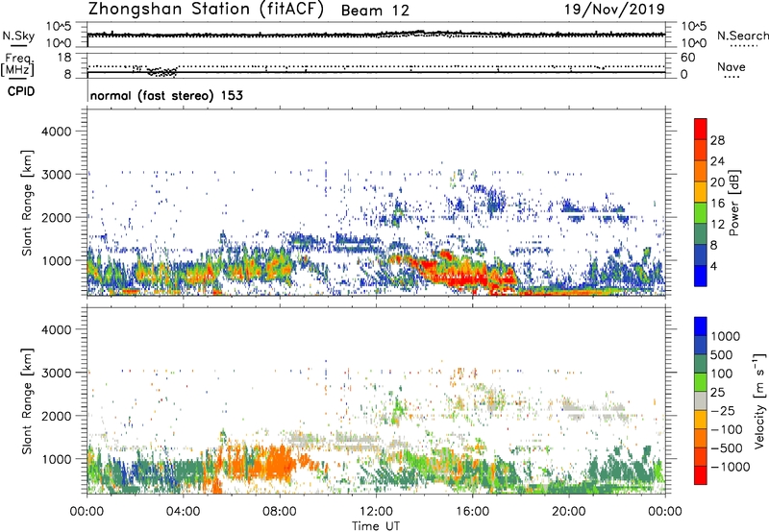Click the "20:00" time axis tick

click(569, 511)
